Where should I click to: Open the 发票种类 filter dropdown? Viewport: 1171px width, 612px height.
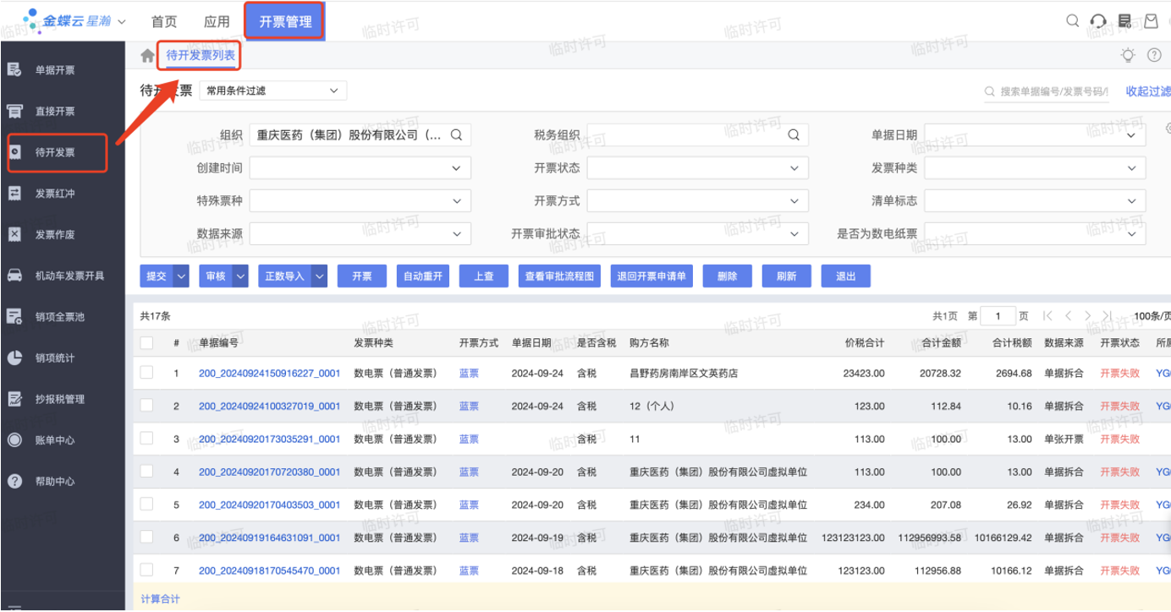pos(1035,168)
